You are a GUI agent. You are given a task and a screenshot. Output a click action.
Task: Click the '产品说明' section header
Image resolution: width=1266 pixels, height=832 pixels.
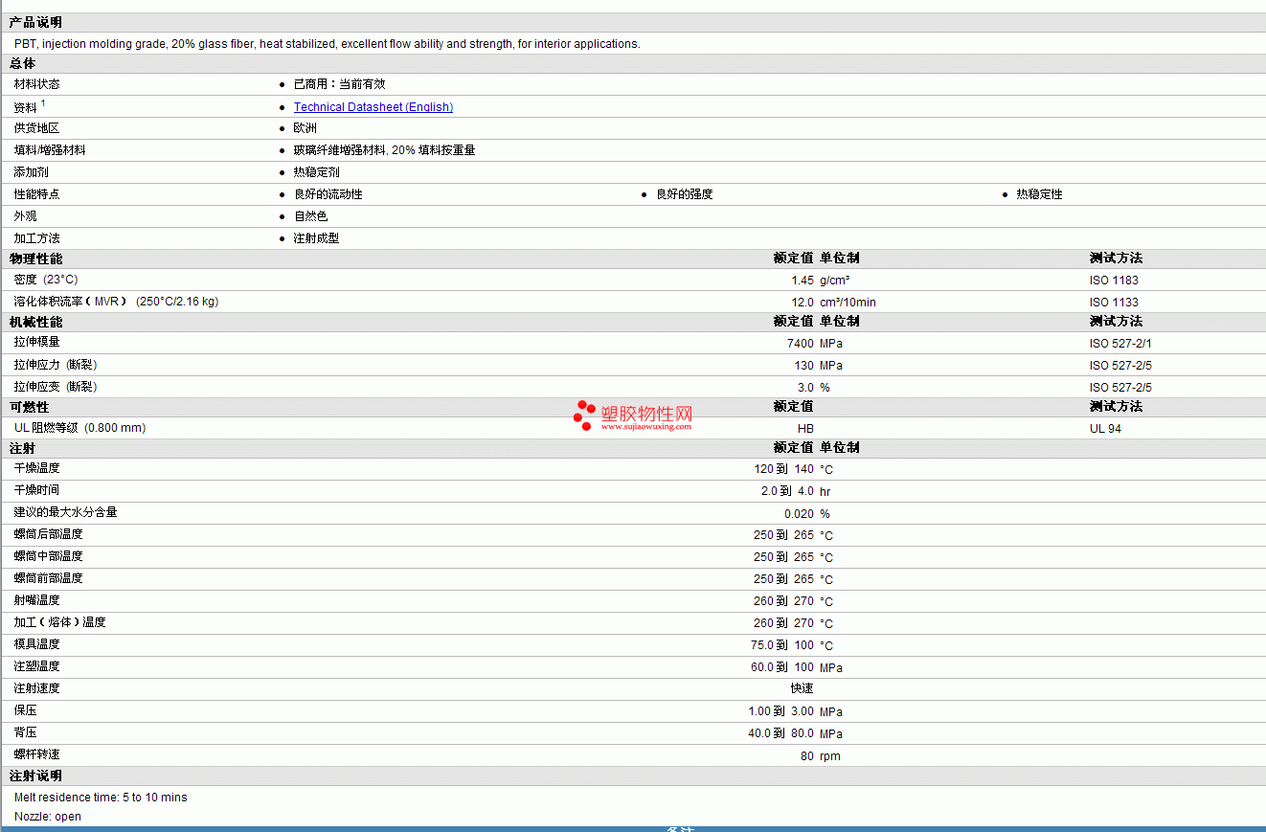pyautogui.click(x=35, y=22)
